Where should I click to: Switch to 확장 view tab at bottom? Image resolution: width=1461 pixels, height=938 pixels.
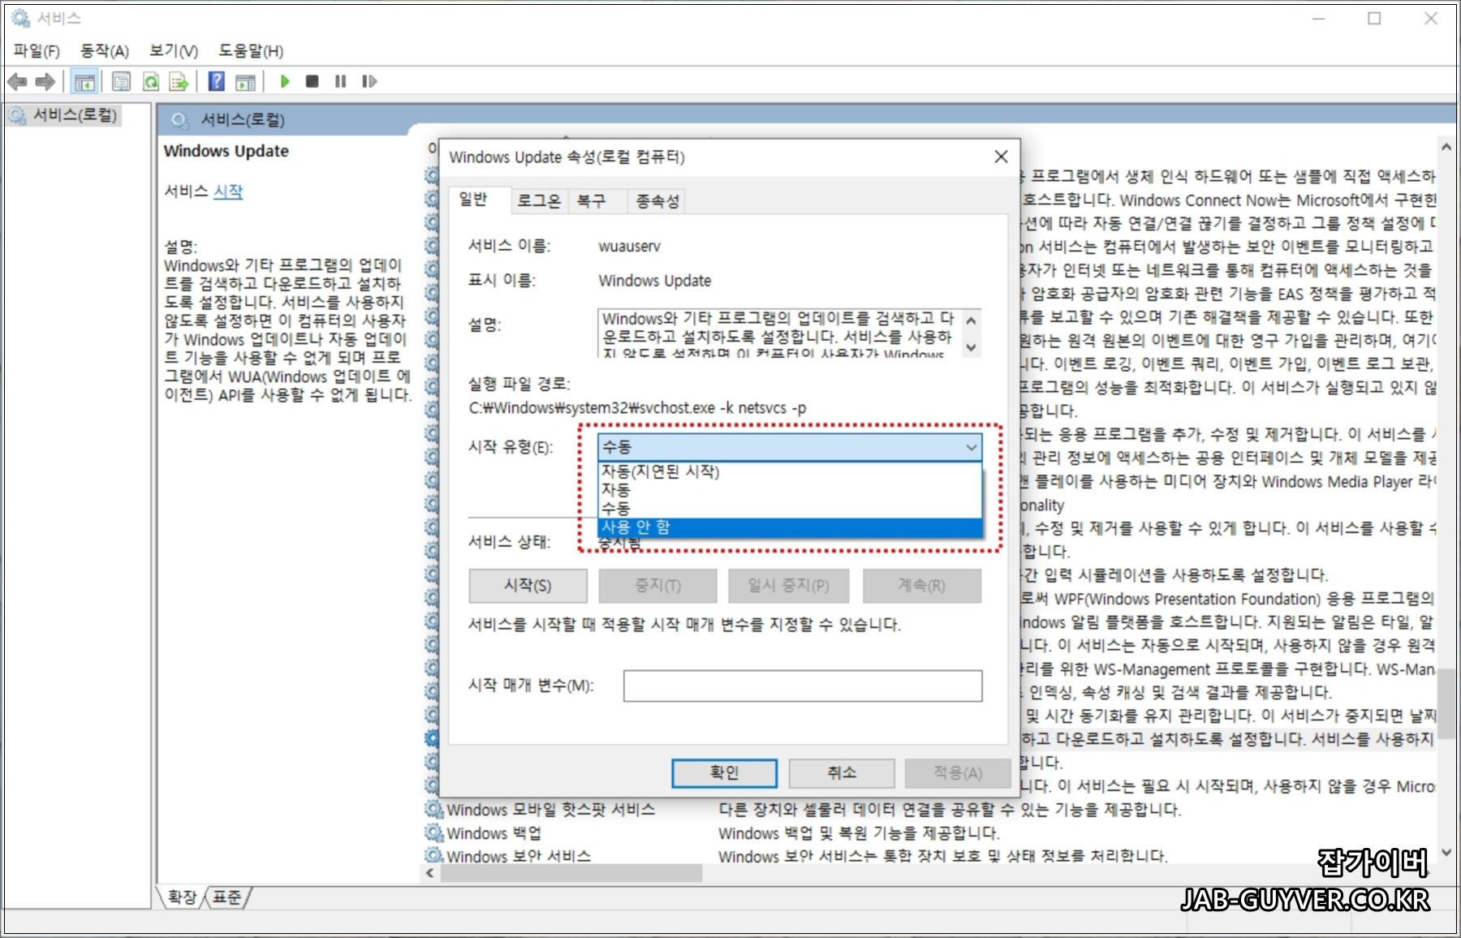tap(182, 897)
